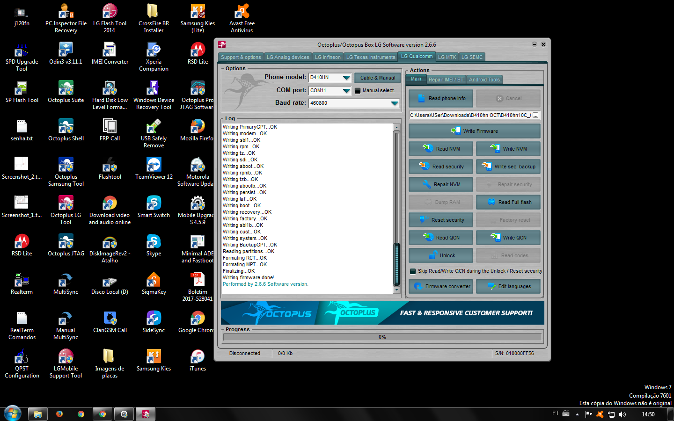Image resolution: width=674 pixels, height=421 pixels.
Task: Open senha.txt file on desktop
Action: tap(22, 130)
